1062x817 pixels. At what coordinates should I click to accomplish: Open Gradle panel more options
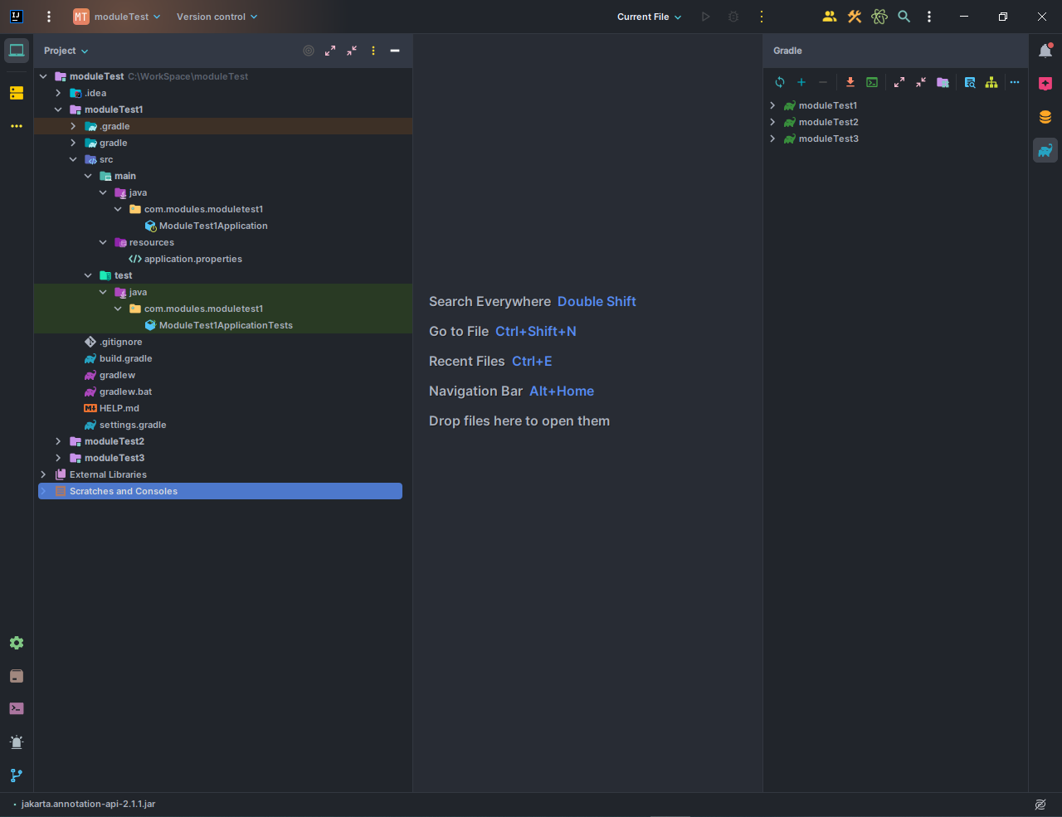click(x=1015, y=82)
